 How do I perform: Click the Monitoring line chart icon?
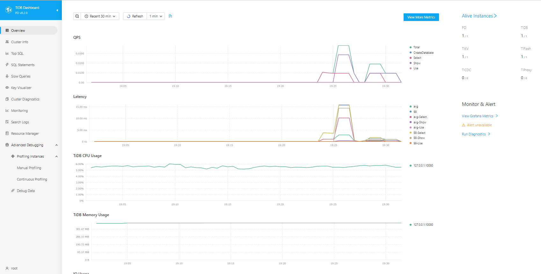pyautogui.click(x=7, y=111)
